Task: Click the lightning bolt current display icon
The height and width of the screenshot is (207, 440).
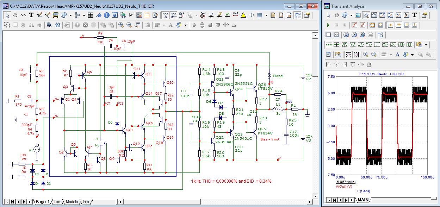Action: tap(219, 15)
